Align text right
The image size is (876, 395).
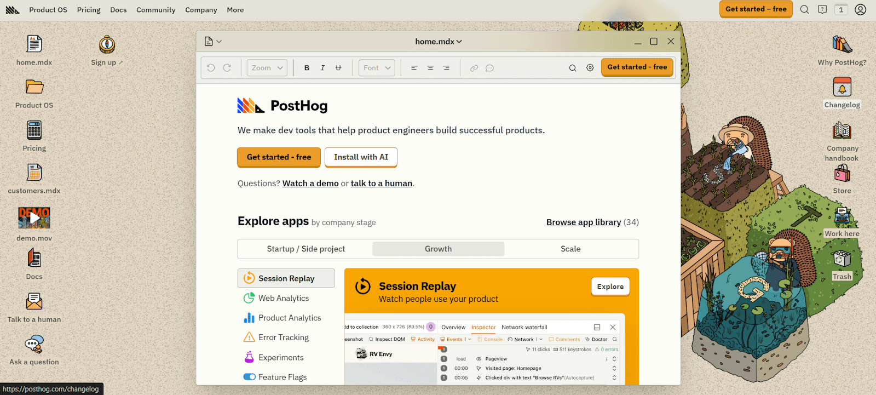[446, 68]
